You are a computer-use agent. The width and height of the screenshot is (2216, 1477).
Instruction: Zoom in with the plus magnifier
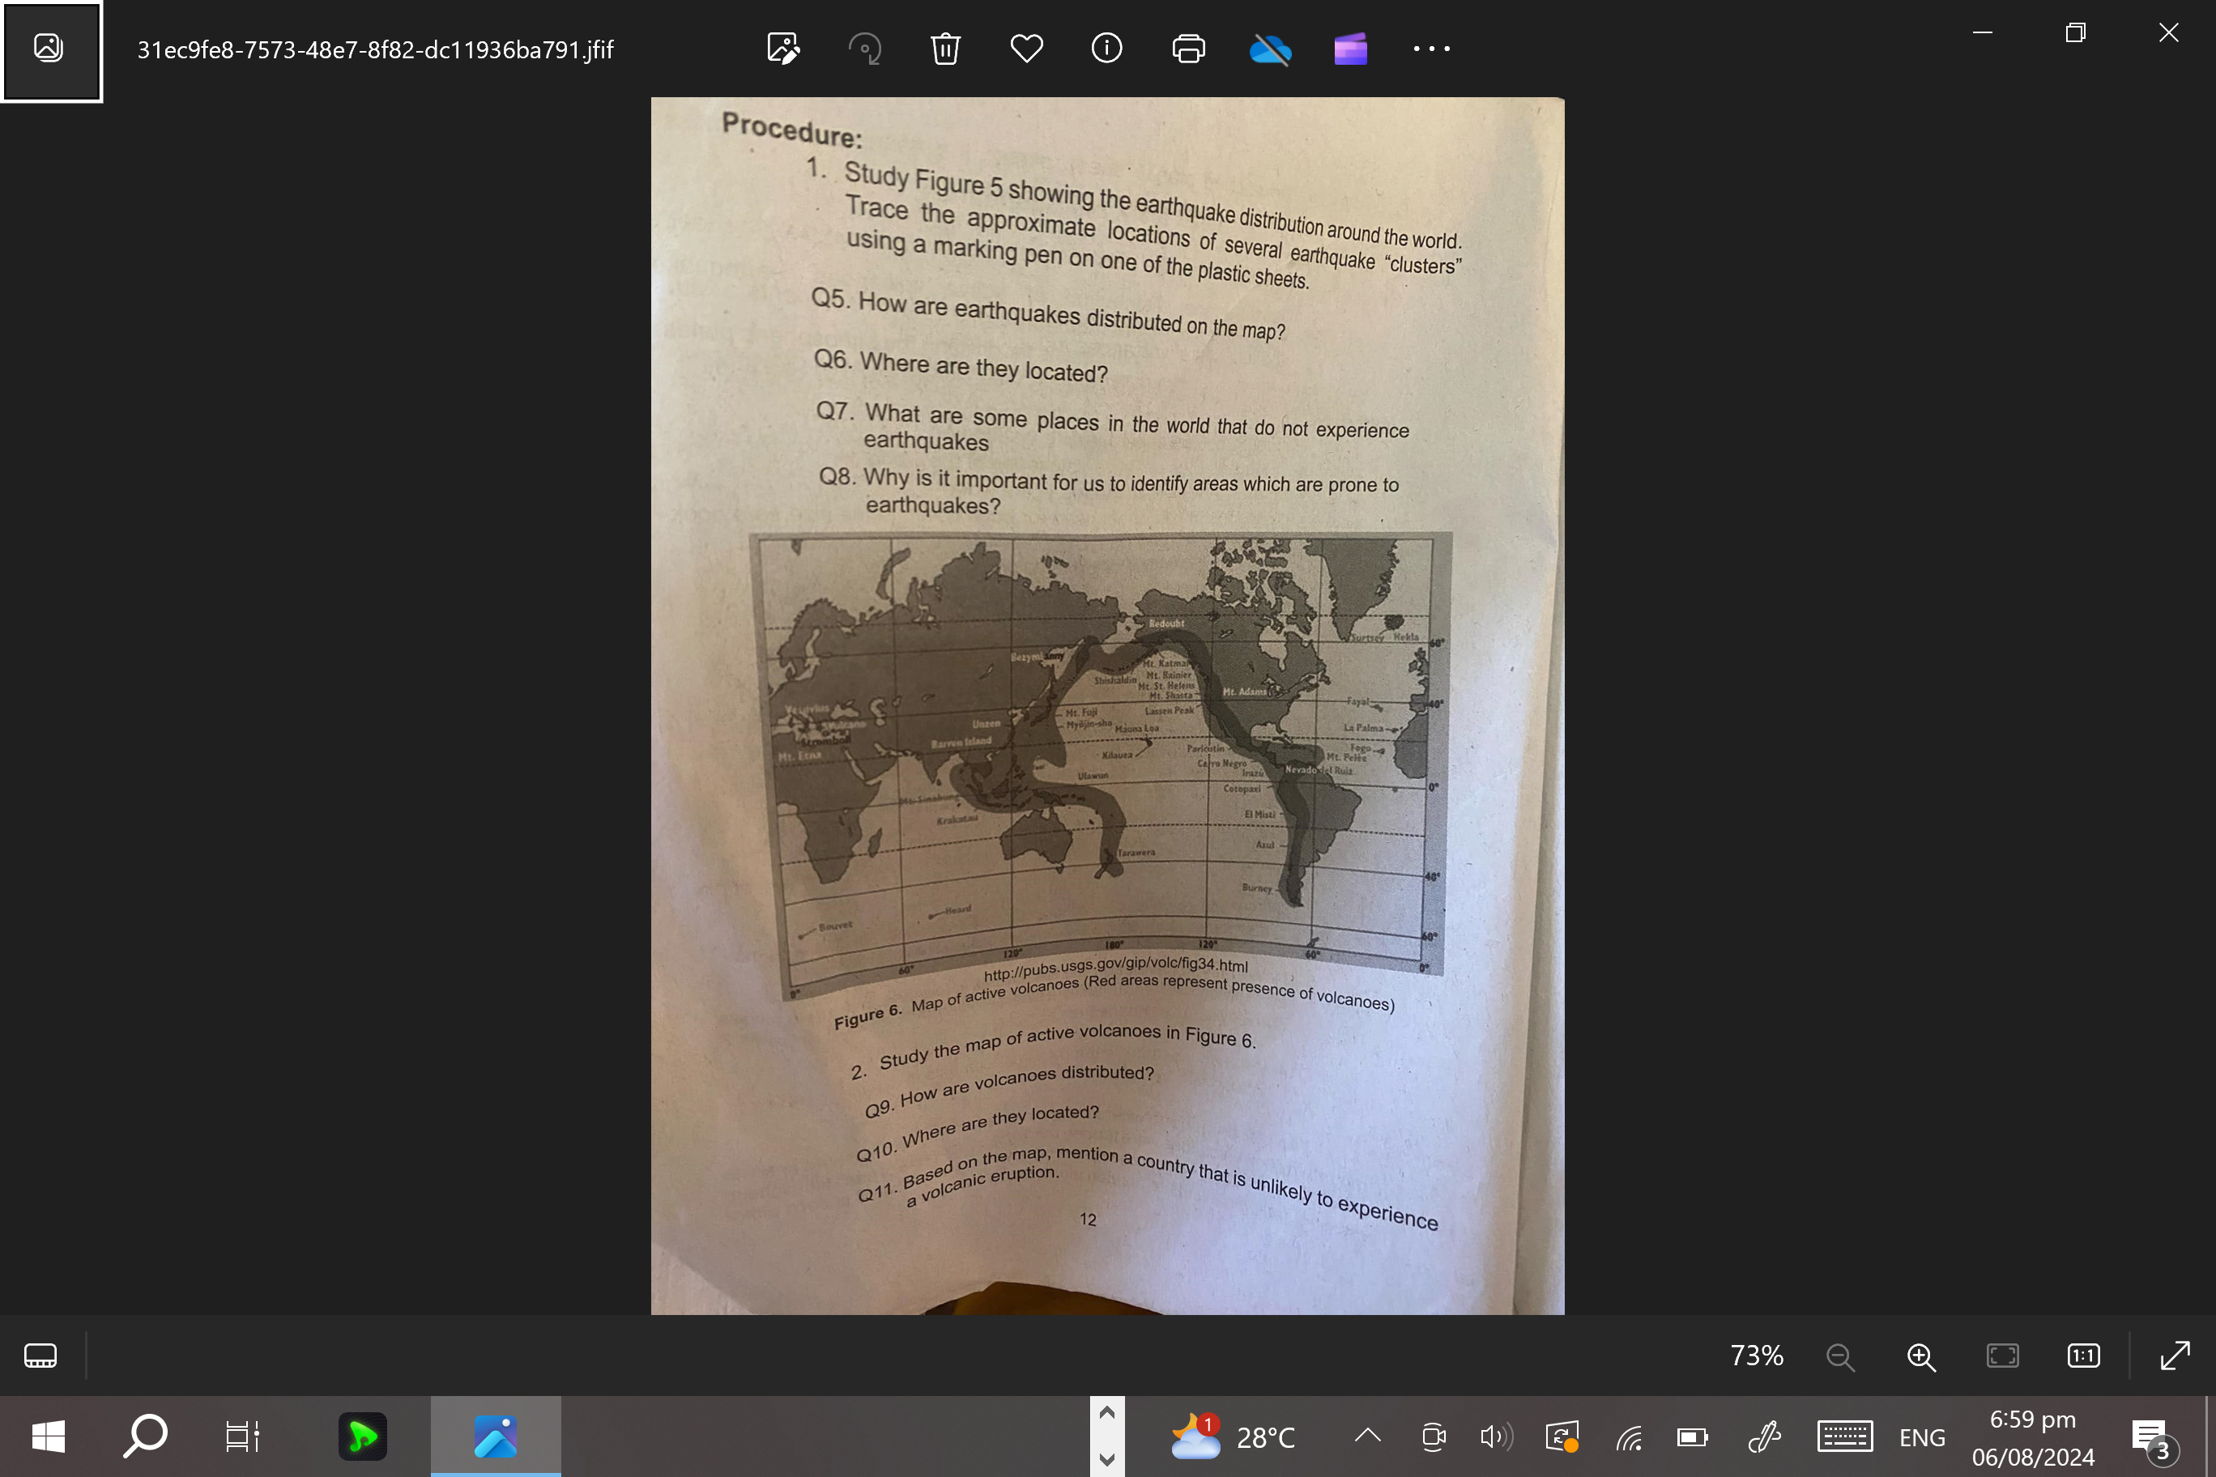(x=1921, y=1356)
